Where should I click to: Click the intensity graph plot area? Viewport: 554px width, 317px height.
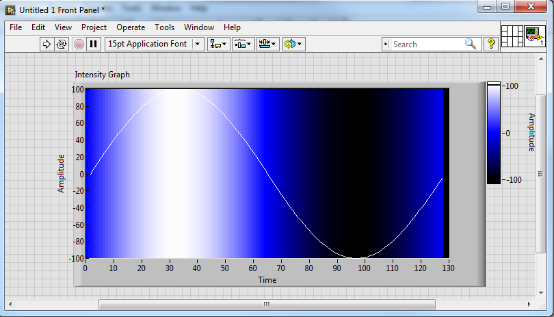(267, 173)
